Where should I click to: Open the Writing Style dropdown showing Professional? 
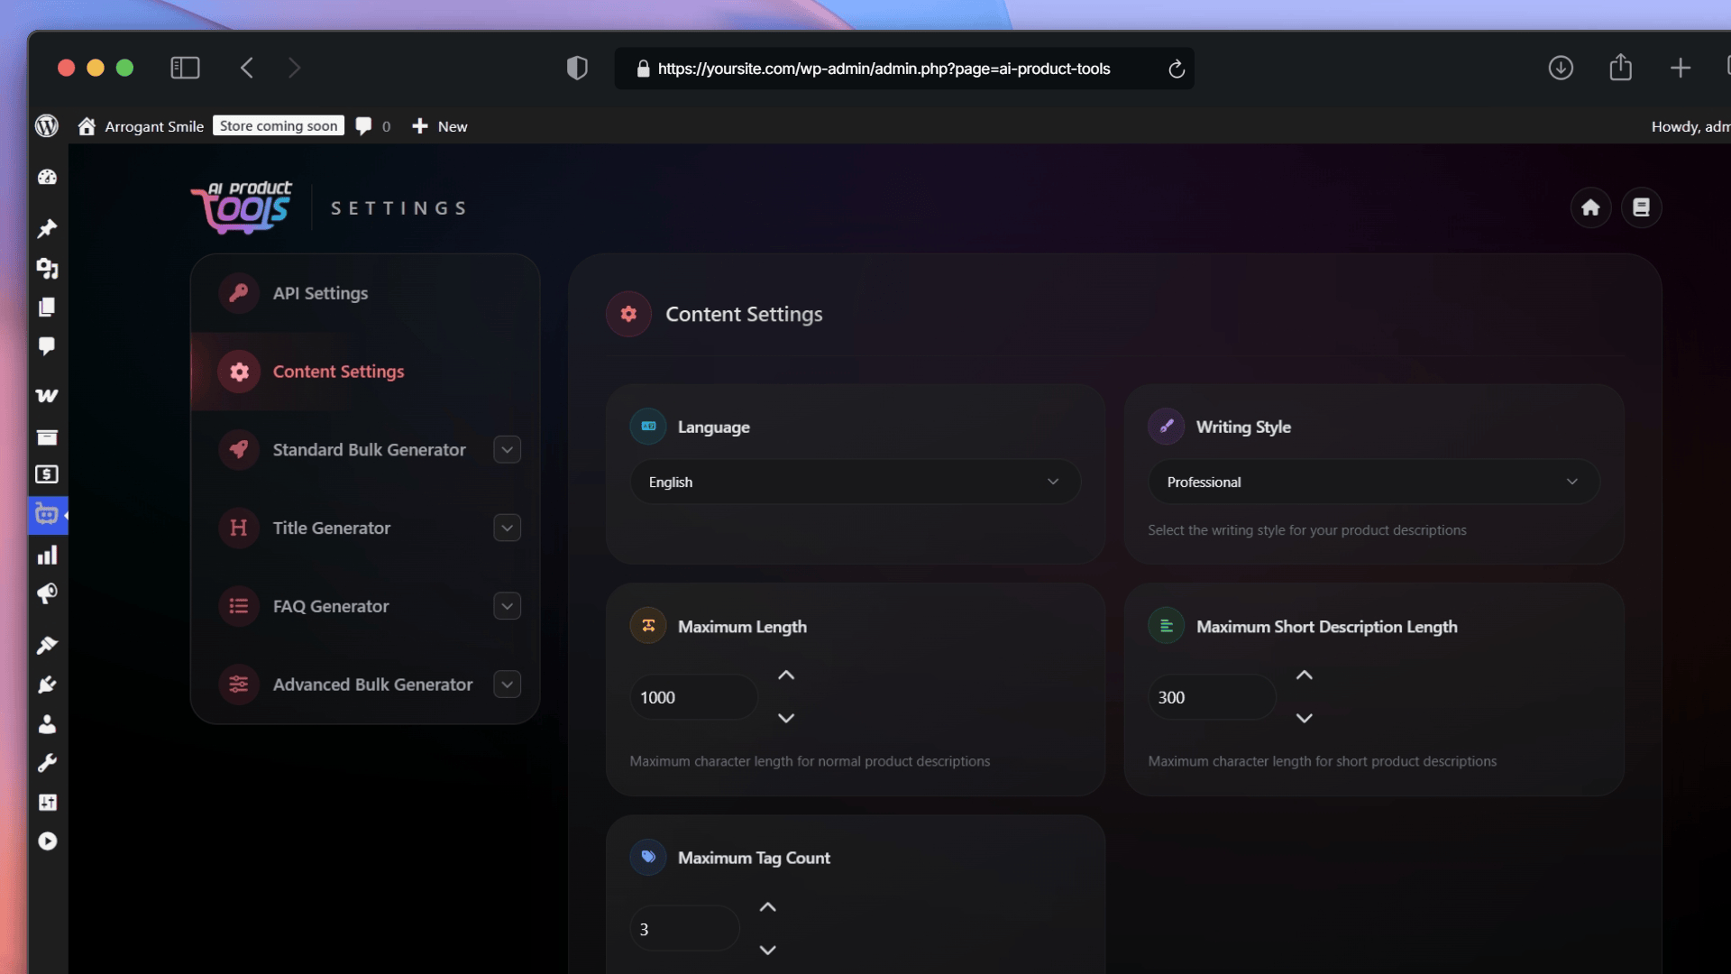tap(1372, 482)
